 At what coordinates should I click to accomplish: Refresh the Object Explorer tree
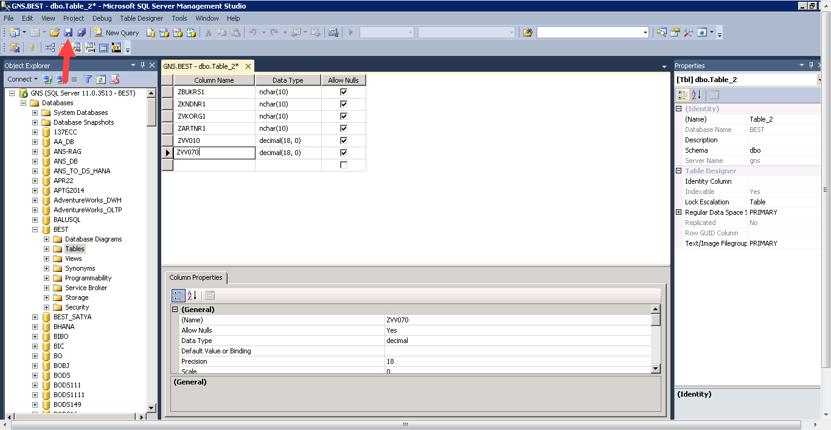coord(101,79)
